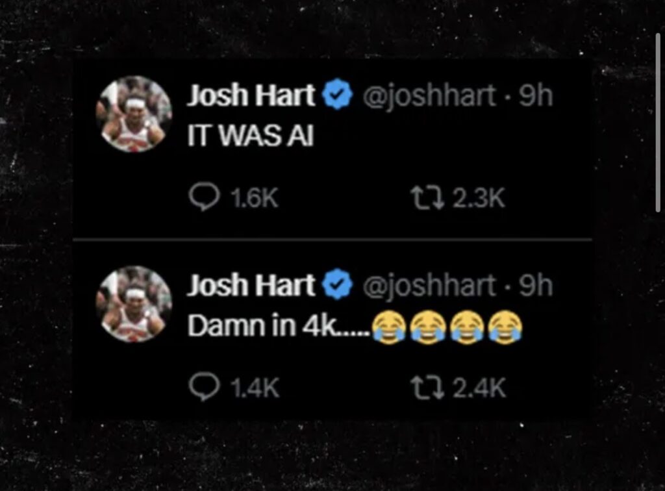
Task: Click the 2.3K retweet count
Action: [x=479, y=198]
